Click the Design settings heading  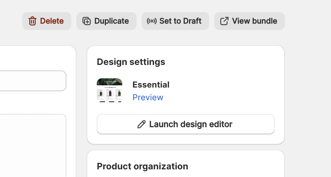[131, 62]
